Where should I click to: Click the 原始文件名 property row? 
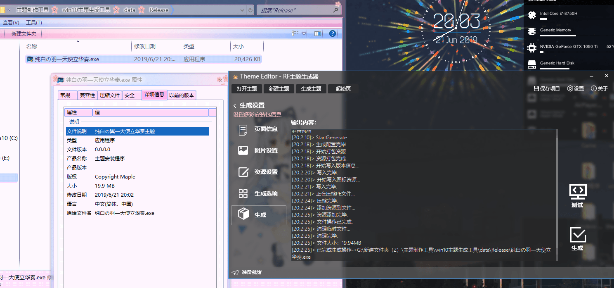tap(137, 213)
